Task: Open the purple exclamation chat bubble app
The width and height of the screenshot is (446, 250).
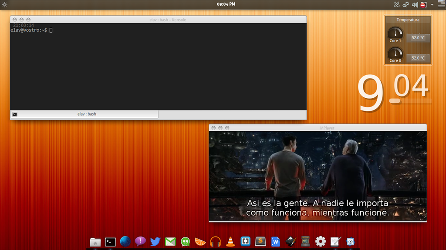Action: pyautogui.click(x=140, y=241)
